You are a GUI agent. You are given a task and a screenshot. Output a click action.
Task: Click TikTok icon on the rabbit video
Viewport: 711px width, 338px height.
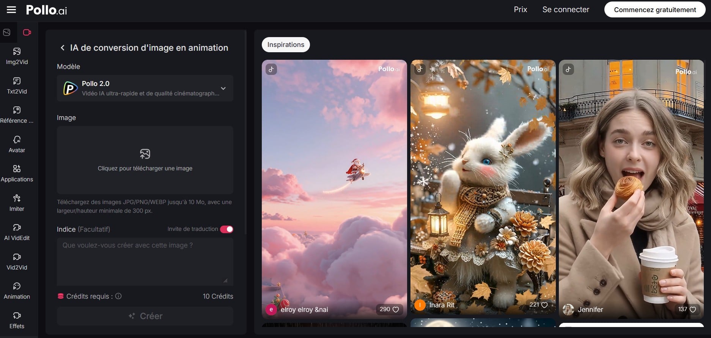[x=420, y=69]
